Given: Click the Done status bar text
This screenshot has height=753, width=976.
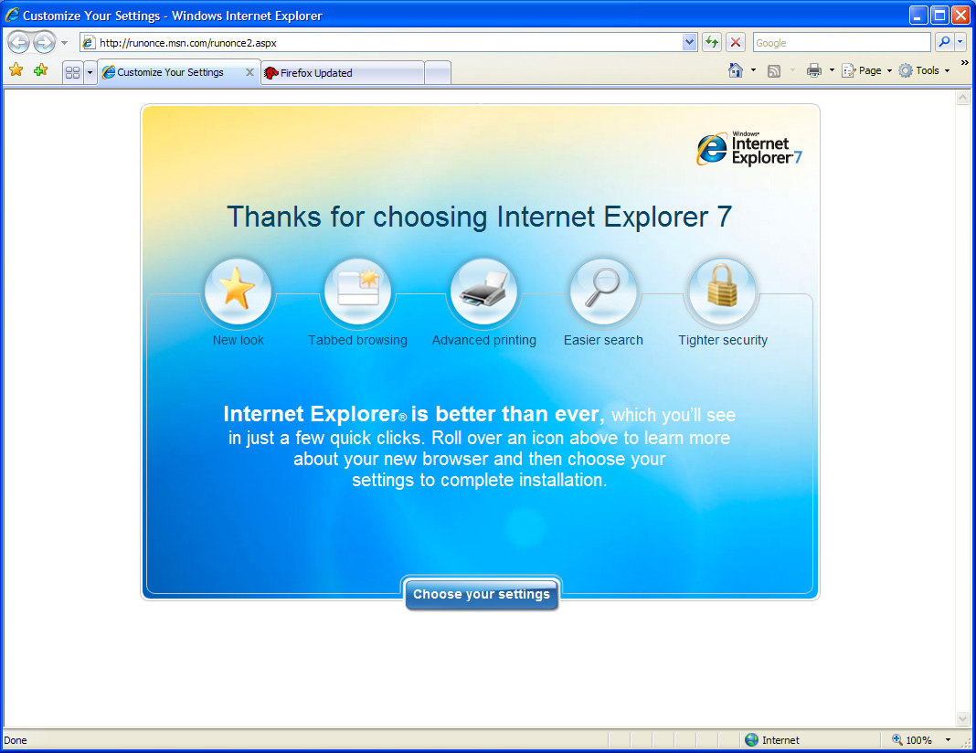Looking at the screenshot, I should click(x=16, y=740).
